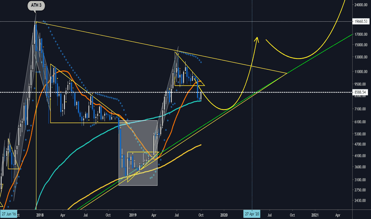Click the ATH 3 callout label
The height and width of the screenshot is (219, 371).
click(x=36, y=5)
